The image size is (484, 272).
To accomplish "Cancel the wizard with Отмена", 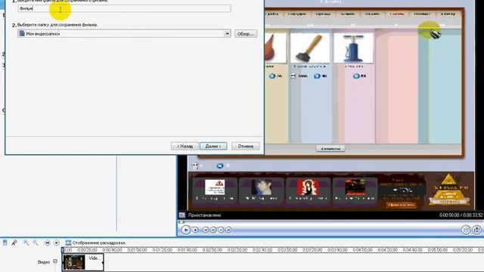I will [x=245, y=146].
